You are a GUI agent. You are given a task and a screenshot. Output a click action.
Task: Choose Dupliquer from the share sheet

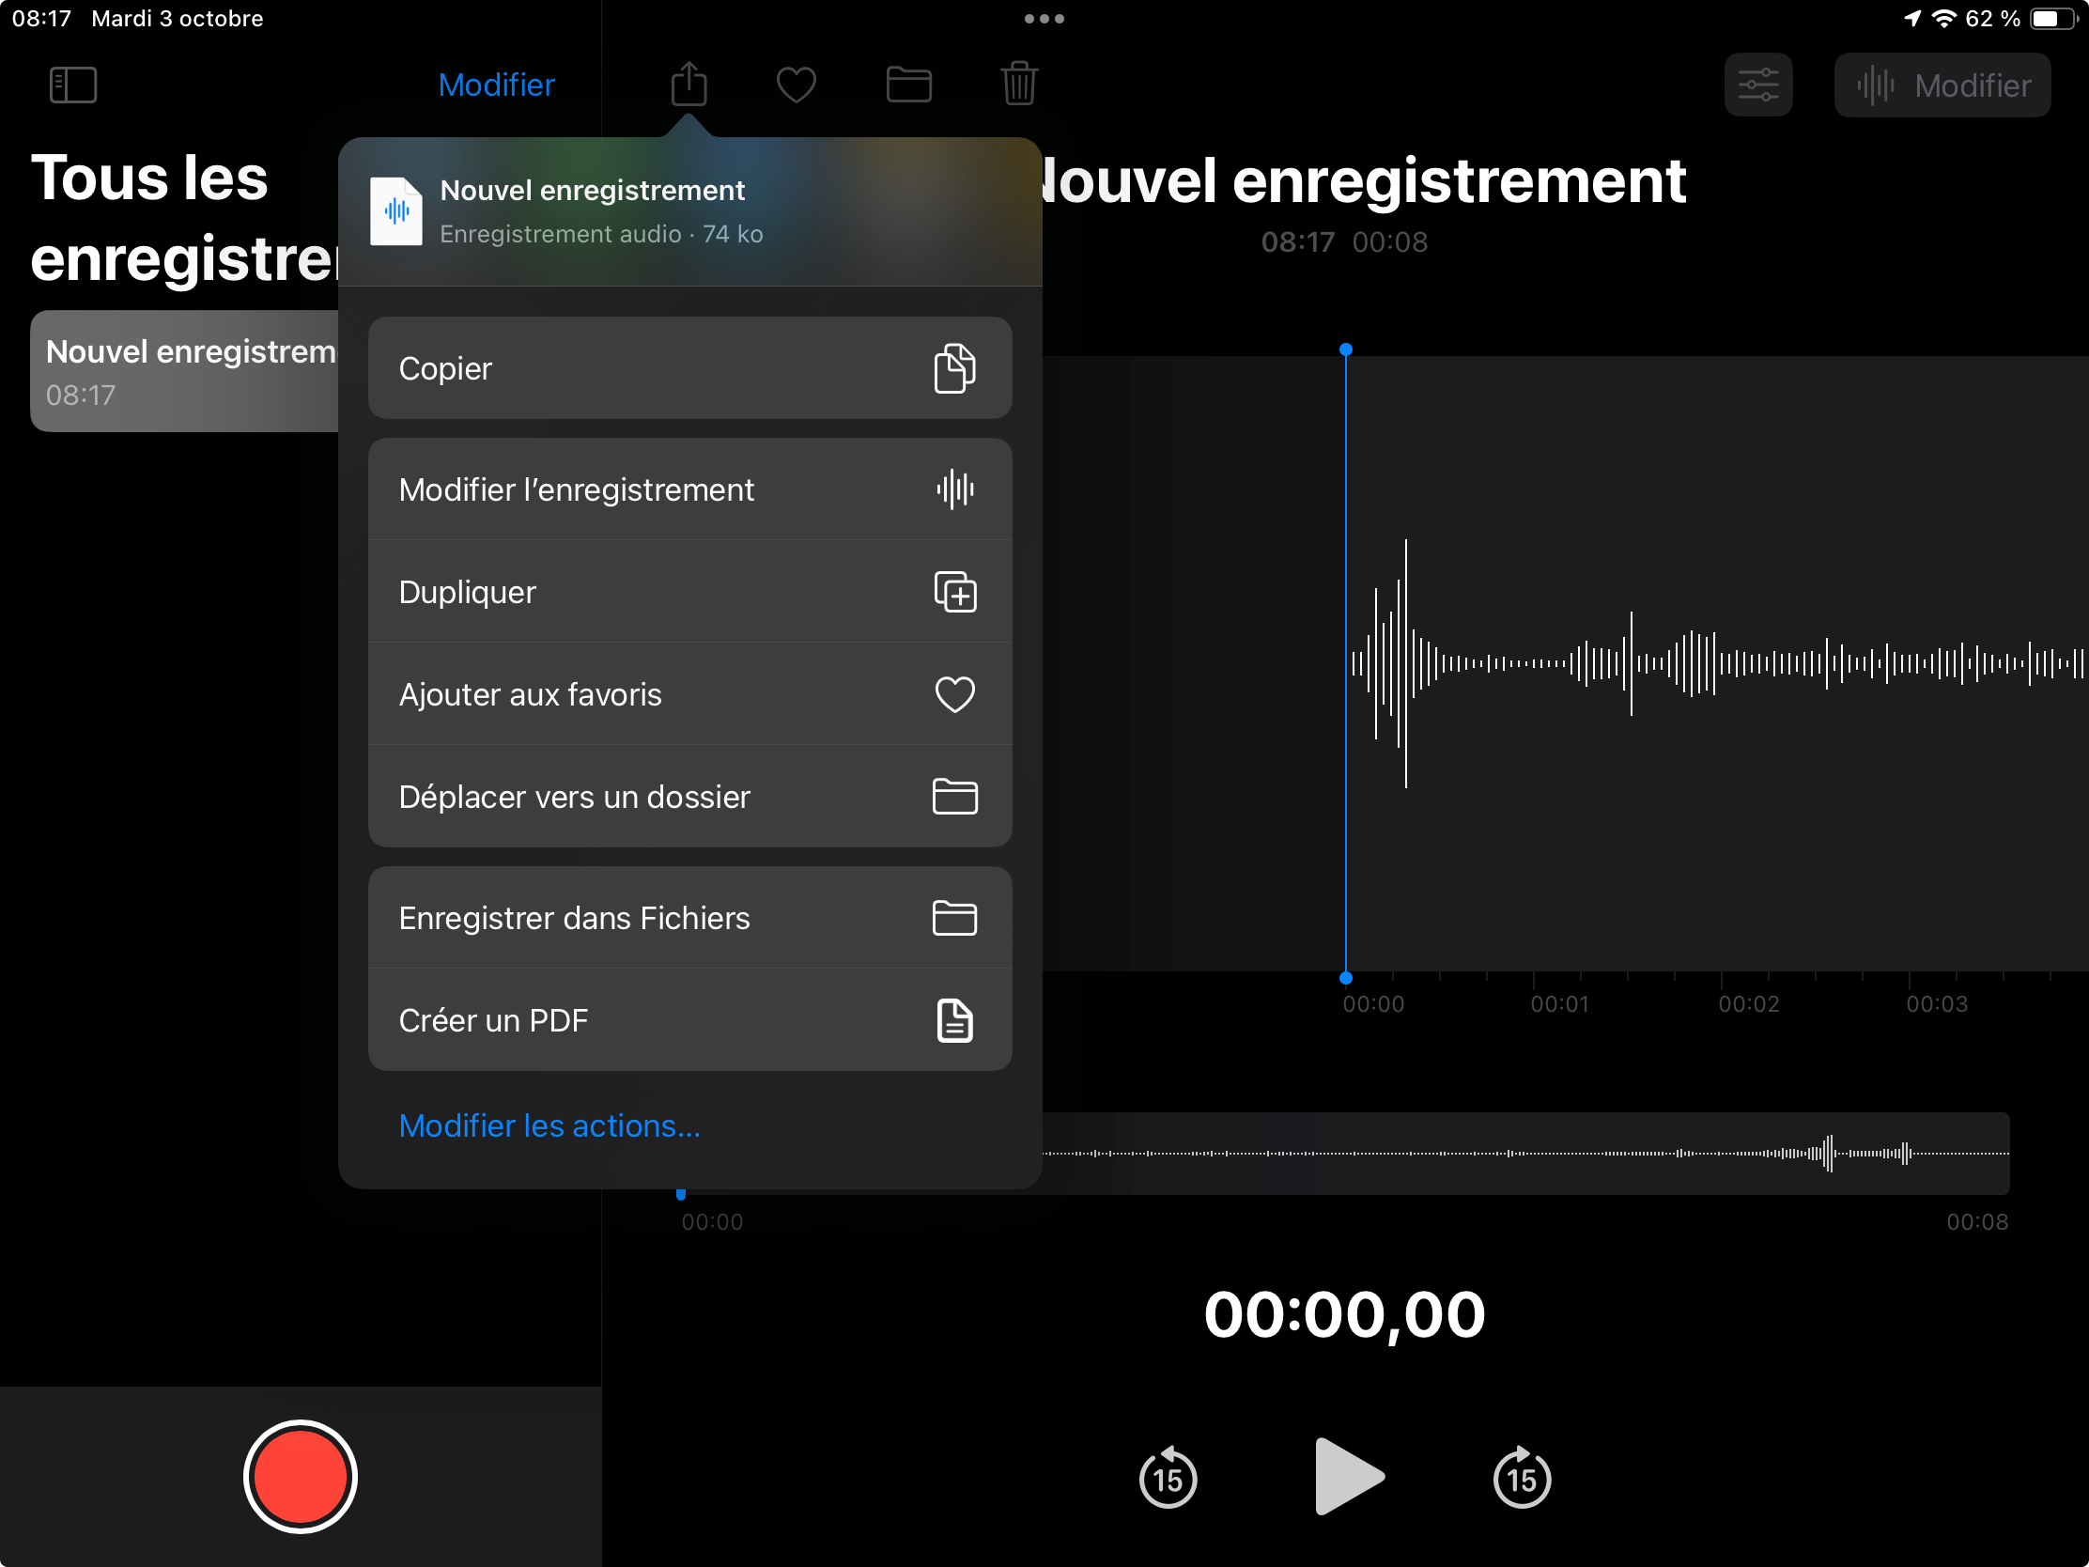tap(689, 592)
